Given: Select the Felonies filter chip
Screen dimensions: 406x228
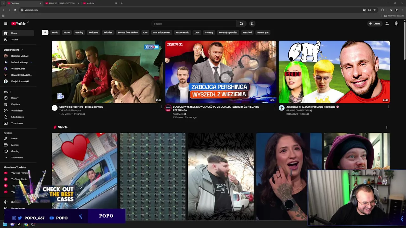Looking at the screenshot, I should point(108,32).
